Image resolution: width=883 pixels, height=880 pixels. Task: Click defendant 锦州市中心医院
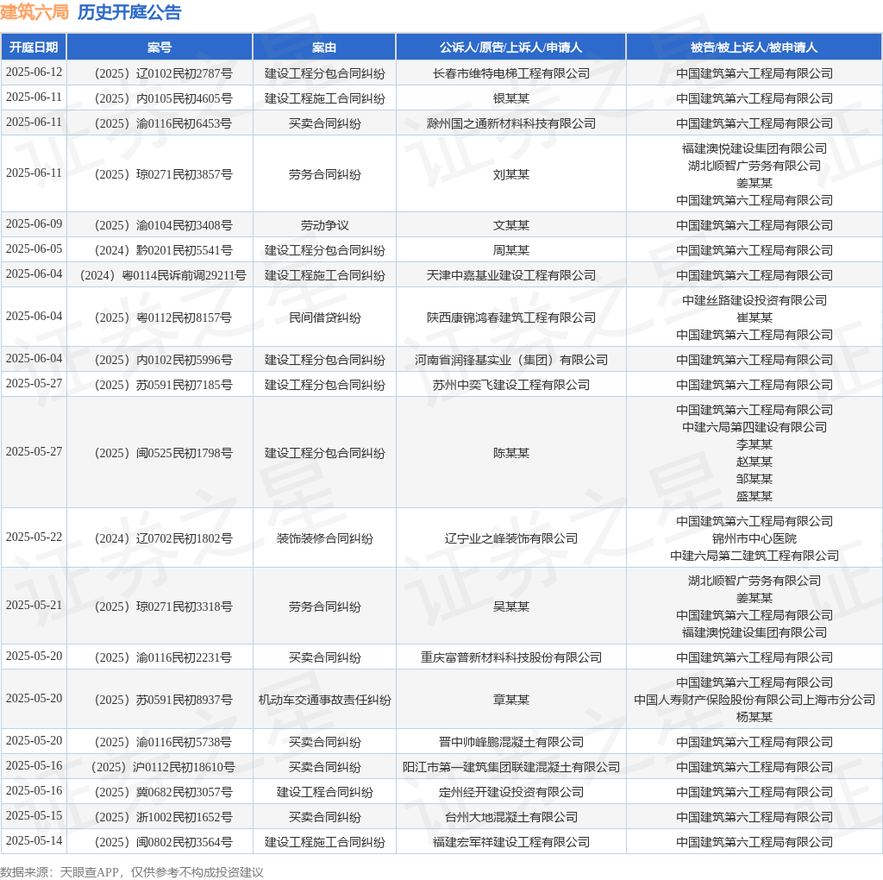(754, 538)
